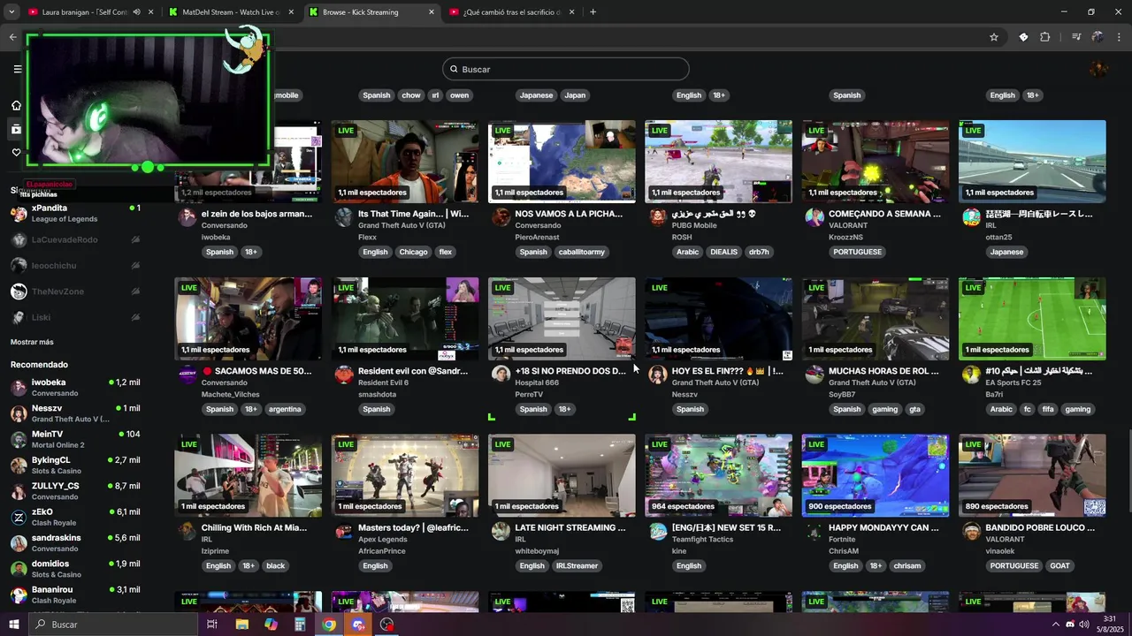Open HAPPY MONDAYYY Fortnite stream thumbnail
This screenshot has height=636, width=1132.
pyautogui.click(x=876, y=475)
